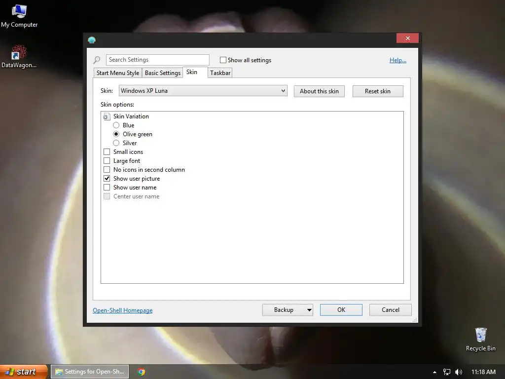Open the Skin dropdown Windows XP Luna
This screenshot has width=505, height=379.
click(203, 91)
